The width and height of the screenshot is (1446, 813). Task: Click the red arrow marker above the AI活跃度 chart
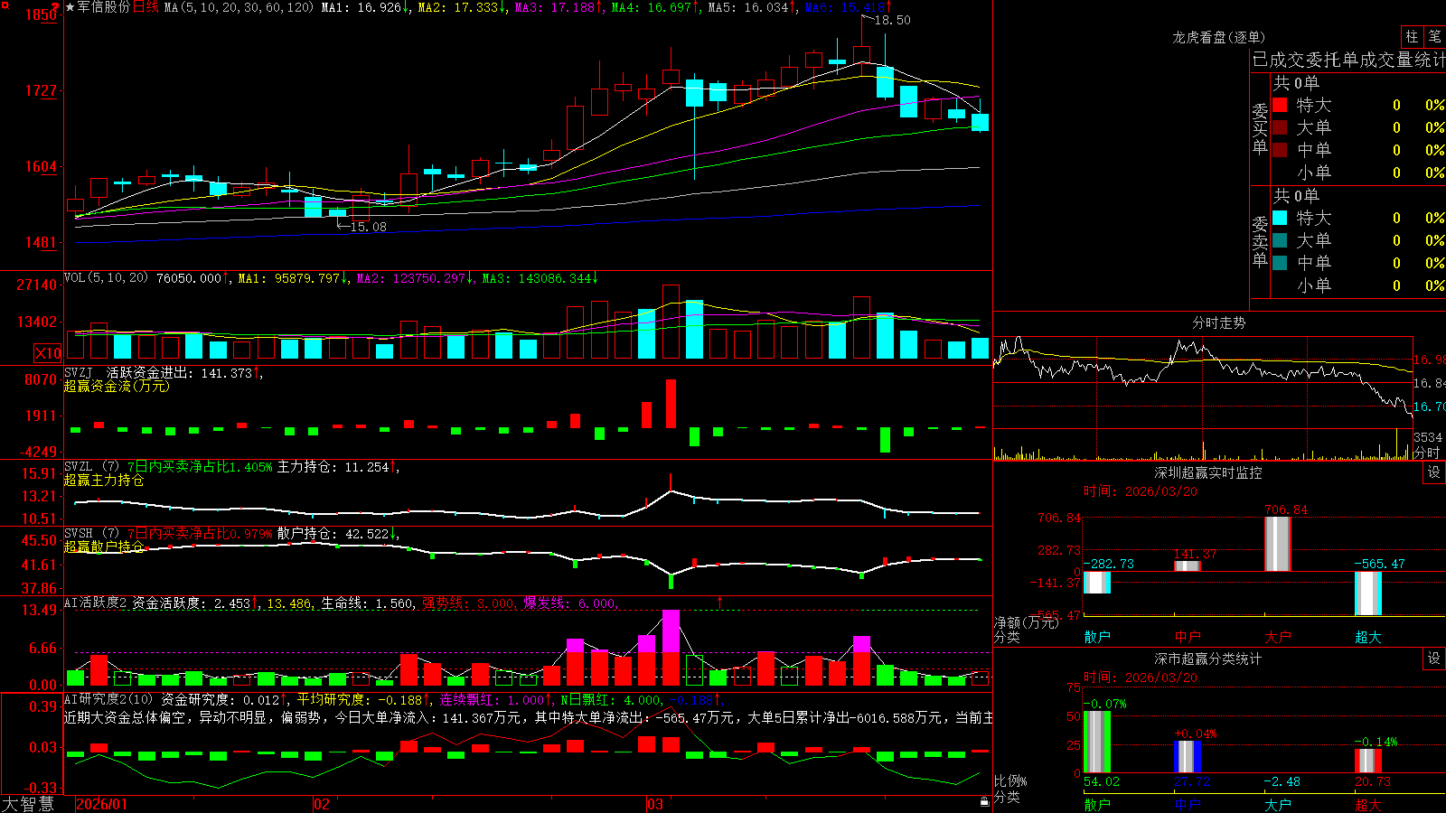point(720,602)
